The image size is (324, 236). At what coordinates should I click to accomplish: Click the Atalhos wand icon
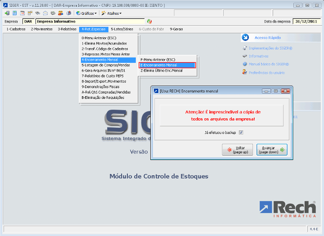pyautogui.click(x=103, y=13)
